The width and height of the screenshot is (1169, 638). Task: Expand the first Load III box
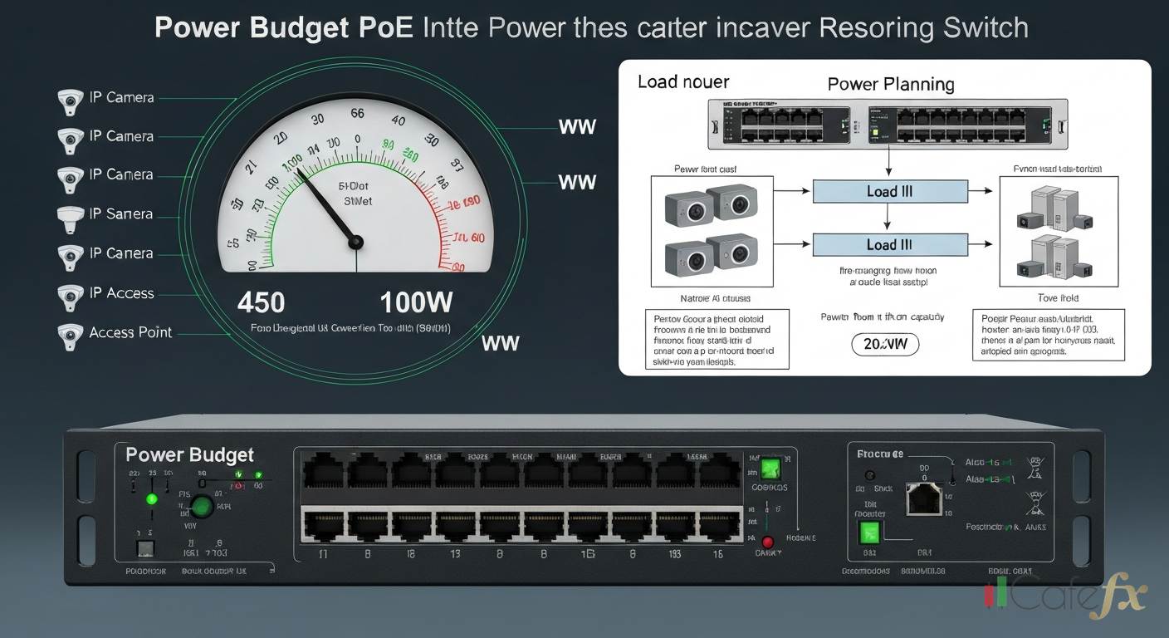pos(891,191)
